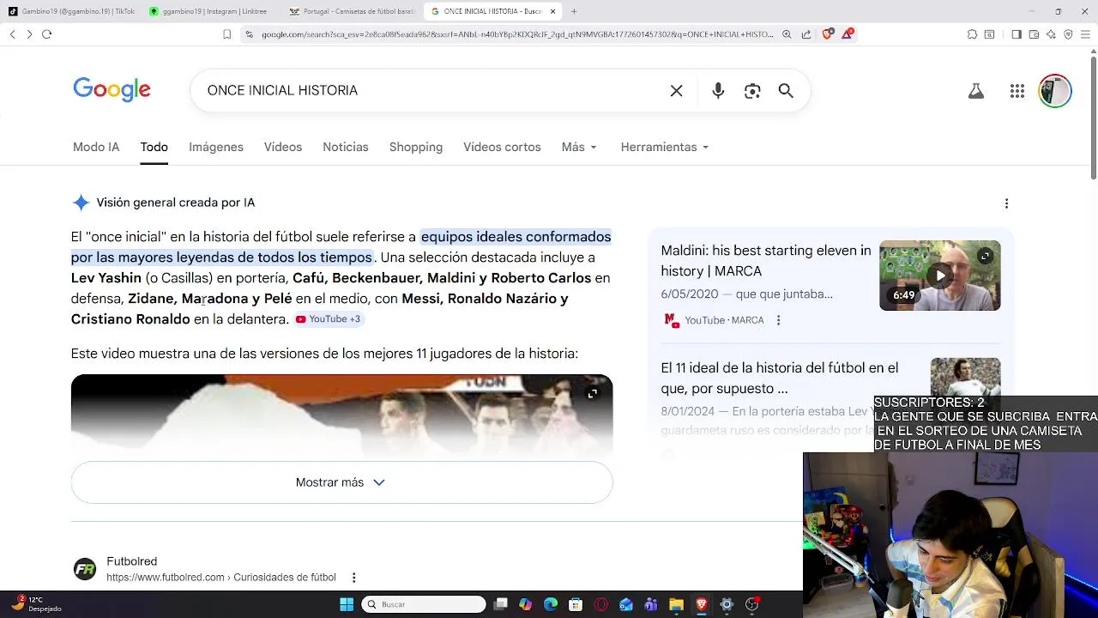Viewport: 1098px width, 618px height.
Task: Open AI overview three-dot options menu
Action: click(x=1006, y=203)
